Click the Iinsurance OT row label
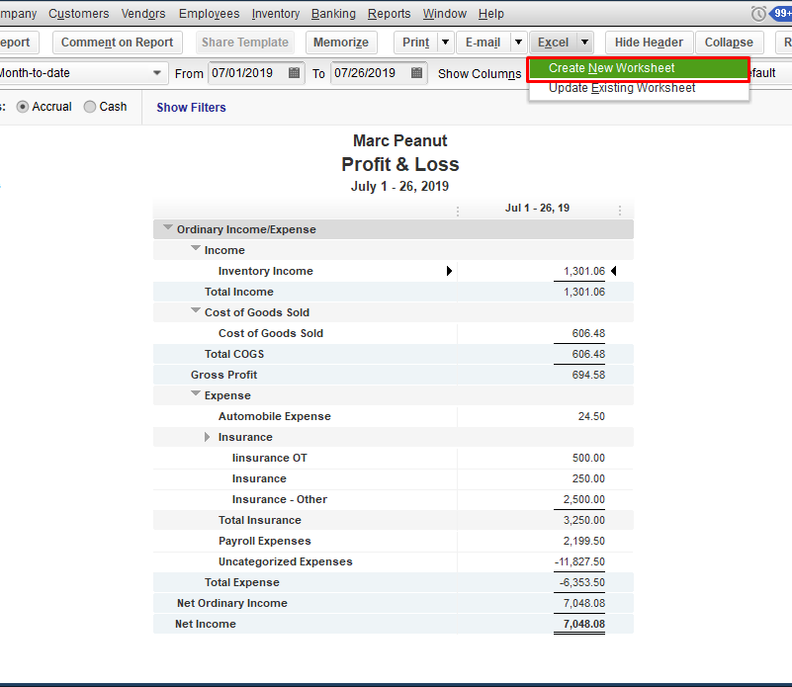Image resolution: width=792 pixels, height=687 pixels. 270,458
